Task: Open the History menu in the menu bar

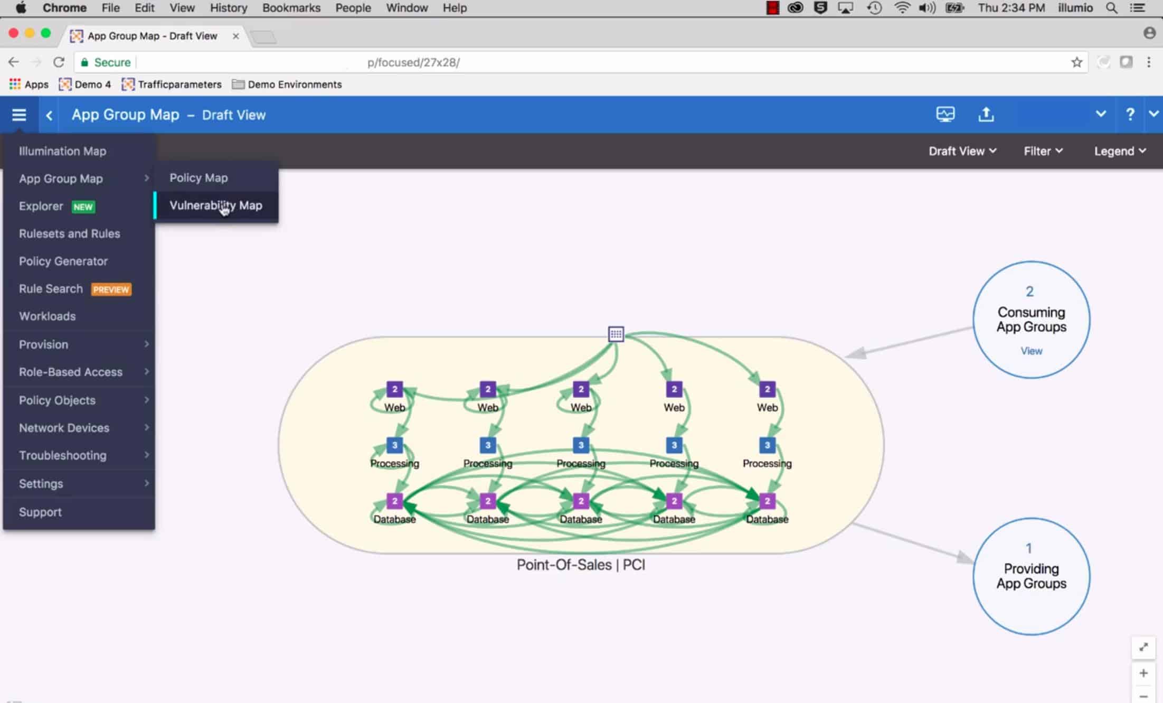Action: point(228,8)
